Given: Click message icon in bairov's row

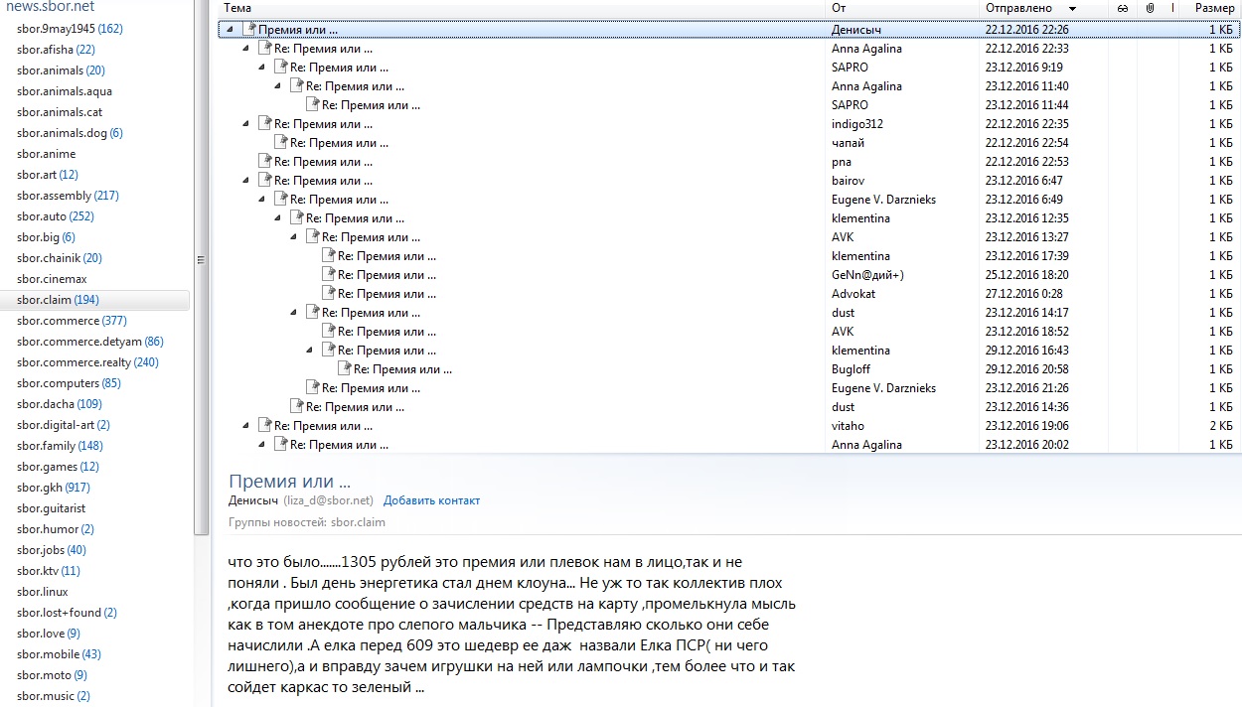Looking at the screenshot, I should tap(264, 180).
